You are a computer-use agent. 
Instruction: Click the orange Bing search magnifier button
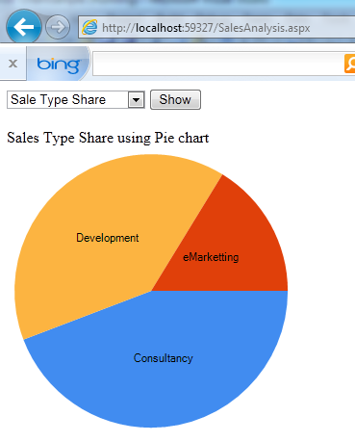[x=349, y=64]
